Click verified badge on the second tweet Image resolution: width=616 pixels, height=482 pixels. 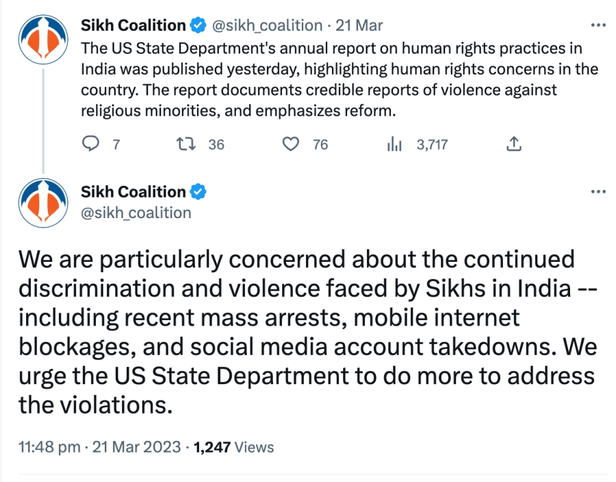pyautogui.click(x=198, y=192)
